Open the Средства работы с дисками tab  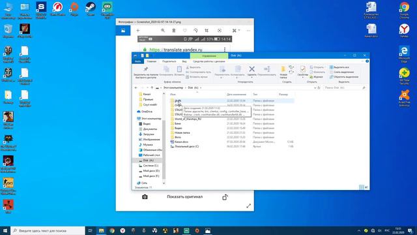click(x=209, y=61)
